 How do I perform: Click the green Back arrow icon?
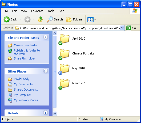(x=7, y=19)
